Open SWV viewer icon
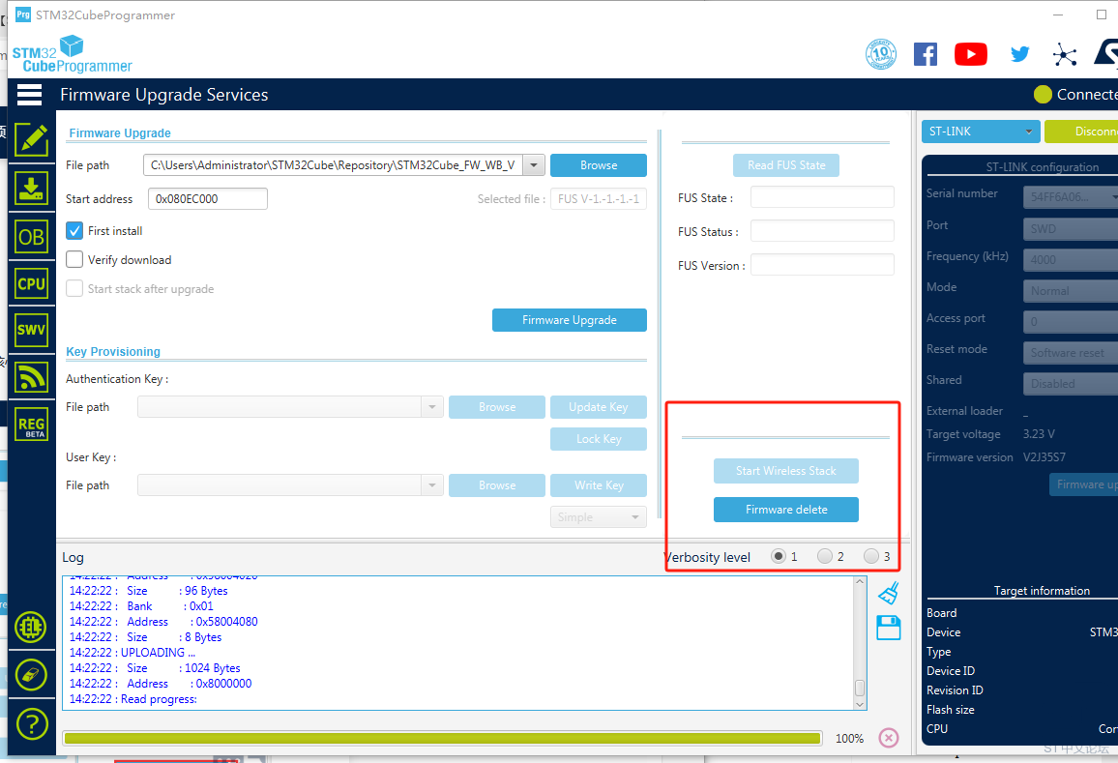Screen dimensions: 1118x763 tap(31, 330)
